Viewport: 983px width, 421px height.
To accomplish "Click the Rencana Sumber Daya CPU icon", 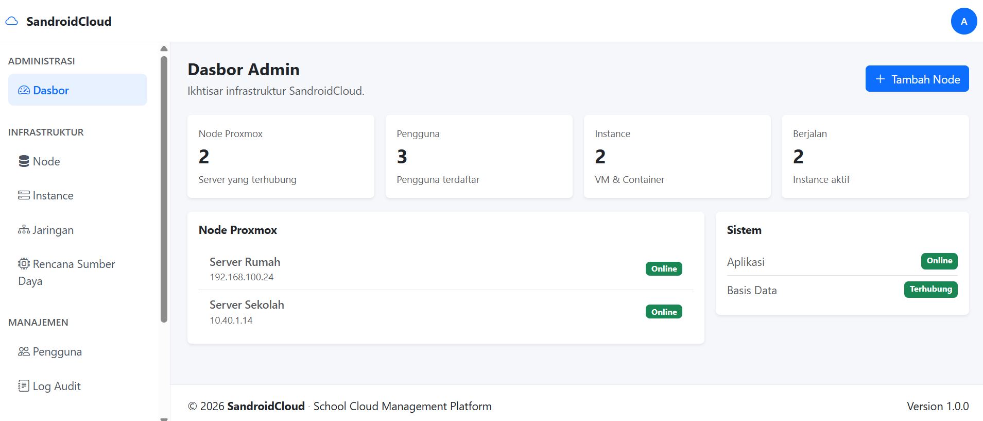I will pos(24,264).
